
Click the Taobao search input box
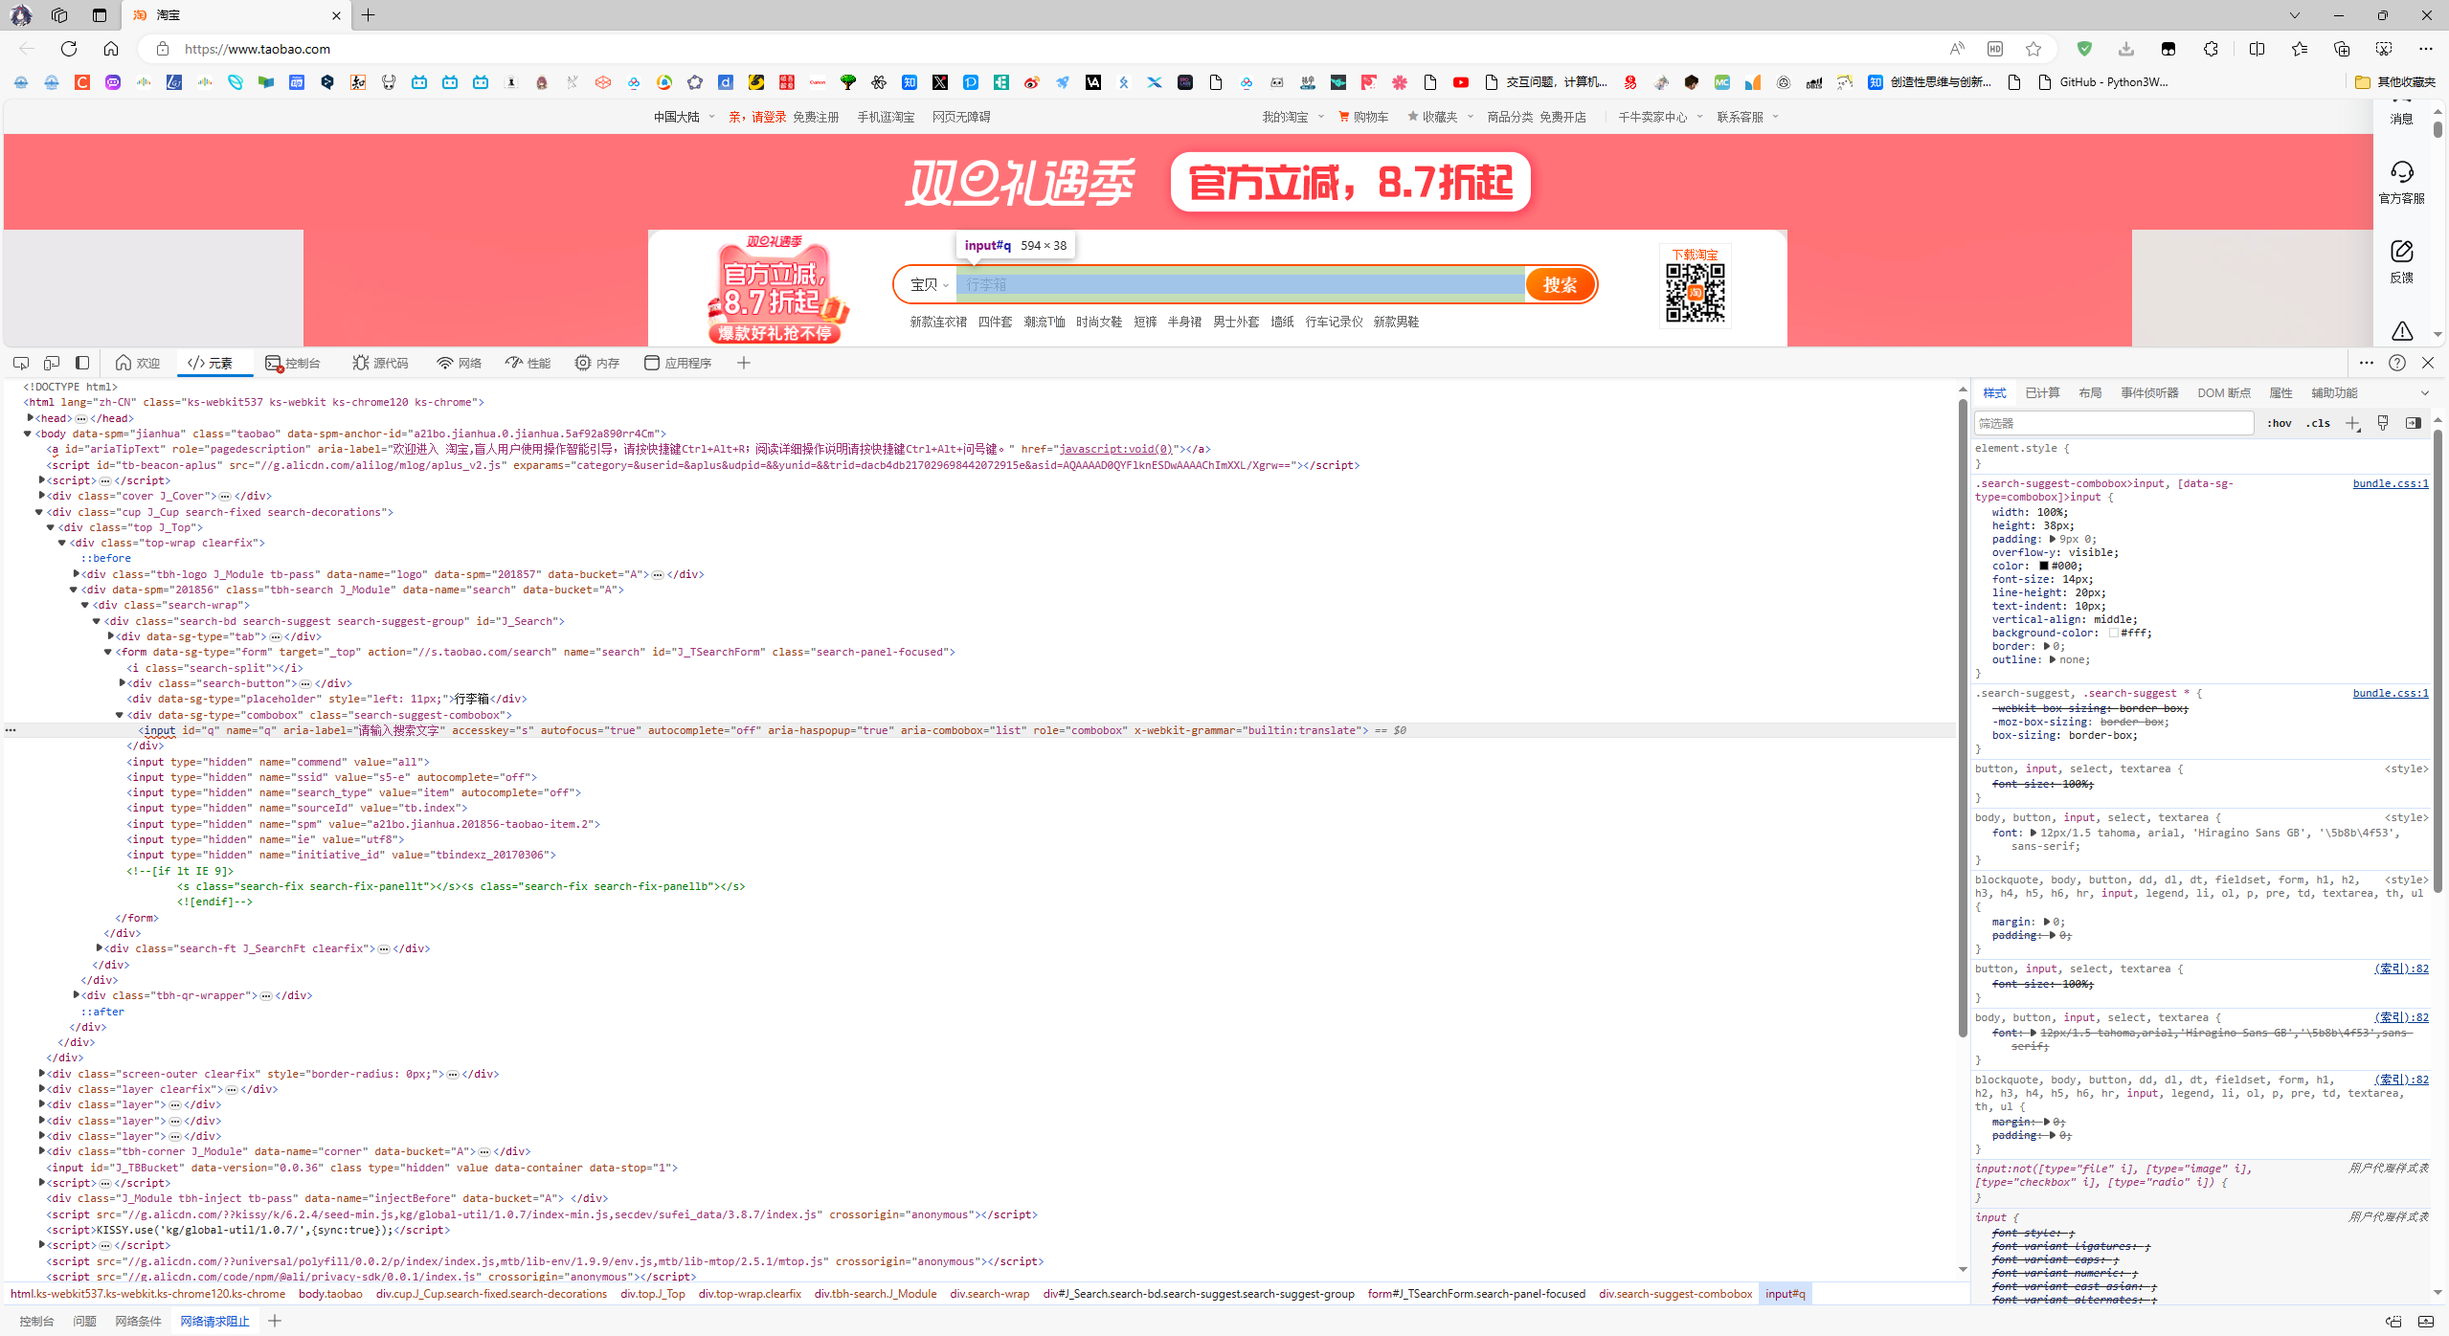1240,284
